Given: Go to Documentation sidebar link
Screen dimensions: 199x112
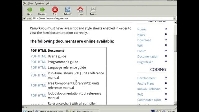Looking at the screenshot, I should click(148, 57).
